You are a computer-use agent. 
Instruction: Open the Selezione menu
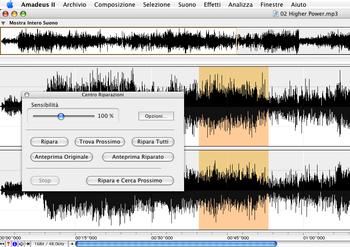[157, 5]
